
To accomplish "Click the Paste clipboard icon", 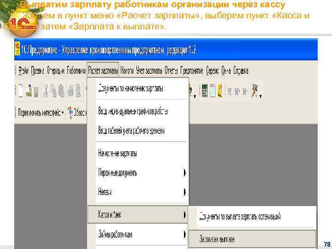I will (x=61, y=91).
